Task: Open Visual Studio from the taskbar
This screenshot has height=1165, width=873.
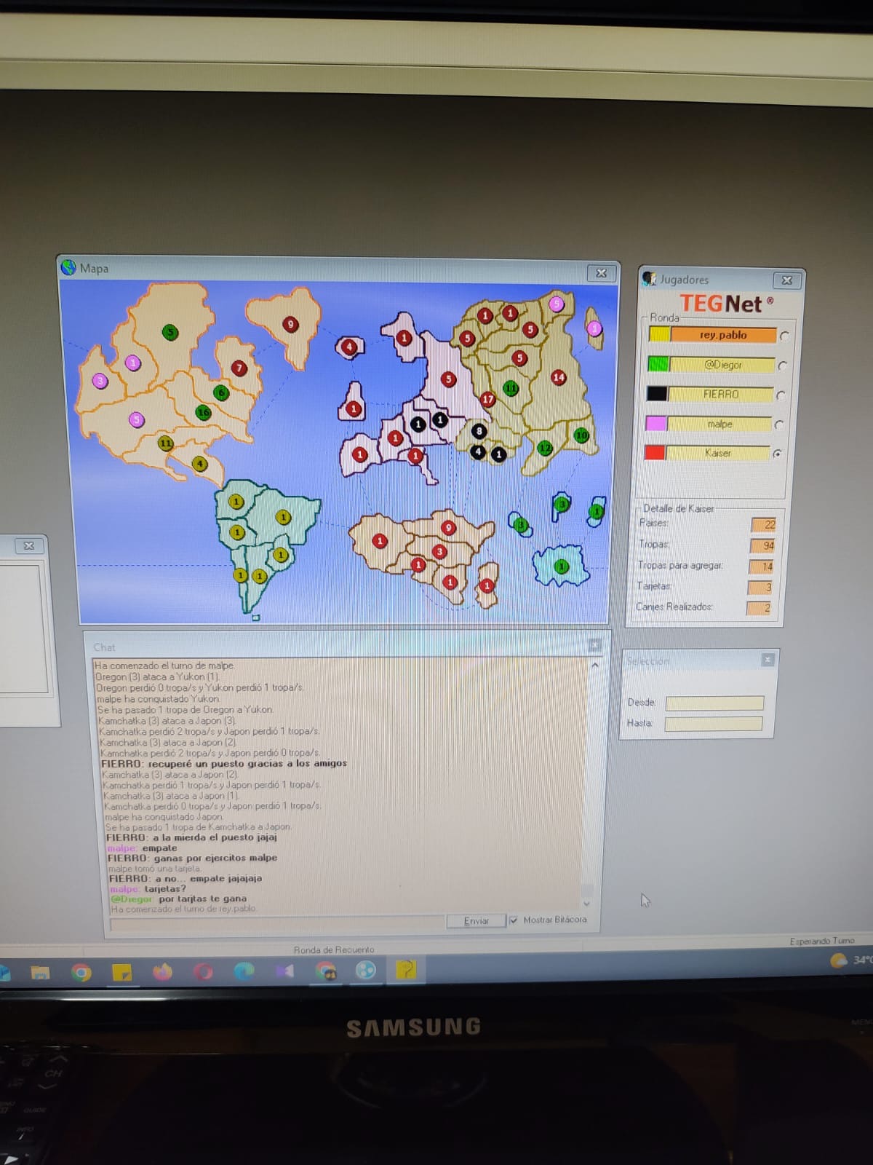Action: (x=284, y=971)
